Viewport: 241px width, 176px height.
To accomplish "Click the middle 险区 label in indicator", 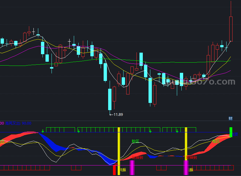I will 135,141.
